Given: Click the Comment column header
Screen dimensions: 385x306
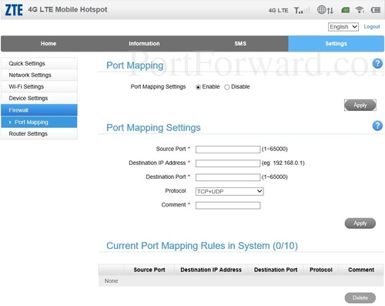Looking at the screenshot, I should (361, 270).
